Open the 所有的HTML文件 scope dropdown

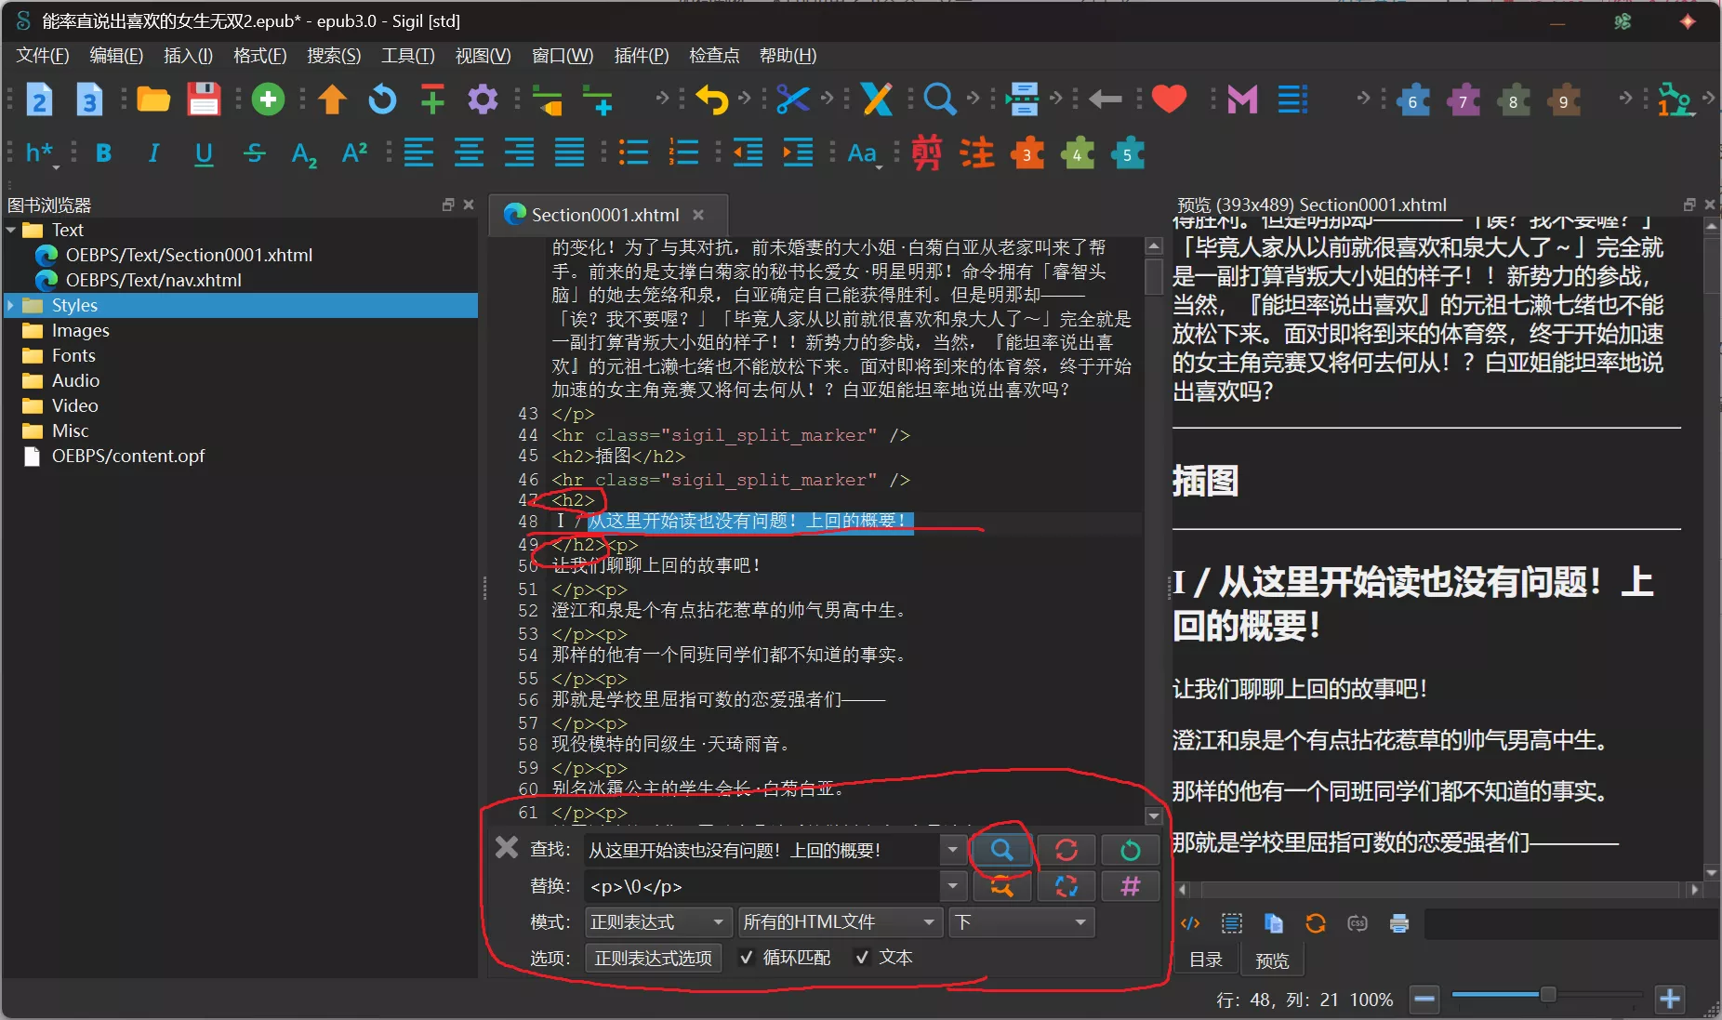[838, 921]
